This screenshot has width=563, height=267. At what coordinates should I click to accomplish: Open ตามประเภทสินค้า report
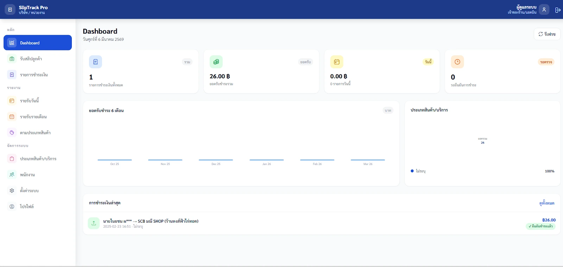[x=38, y=133]
